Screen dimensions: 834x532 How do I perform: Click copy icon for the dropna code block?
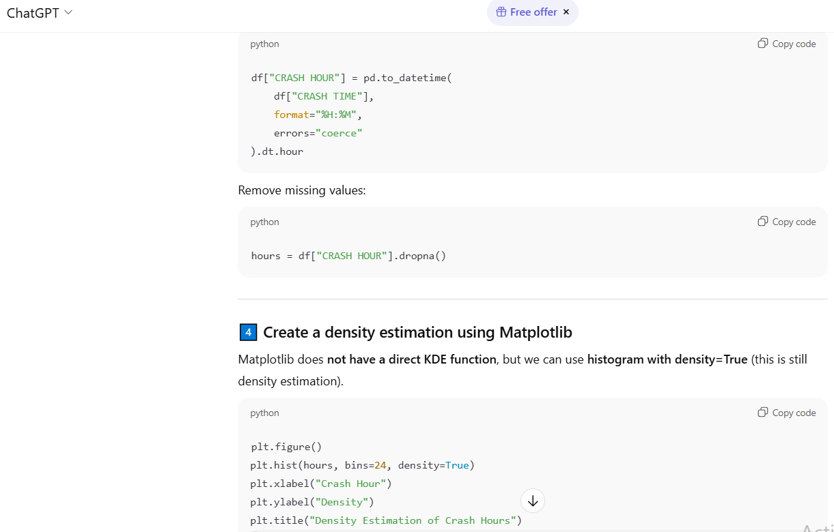tap(763, 222)
